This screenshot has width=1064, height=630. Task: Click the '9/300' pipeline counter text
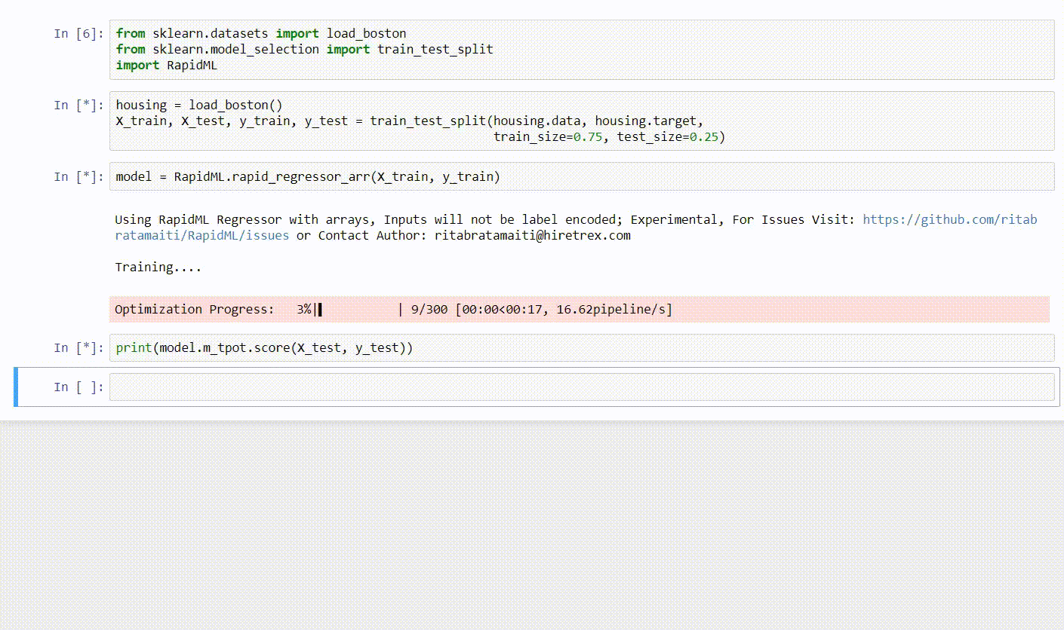click(x=429, y=309)
